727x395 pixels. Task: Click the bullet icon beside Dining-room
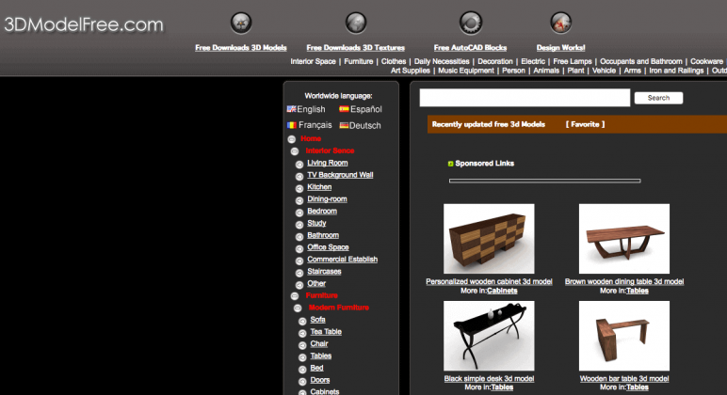(x=299, y=200)
